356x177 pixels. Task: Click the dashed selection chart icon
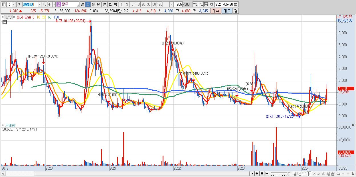(x=304, y=174)
